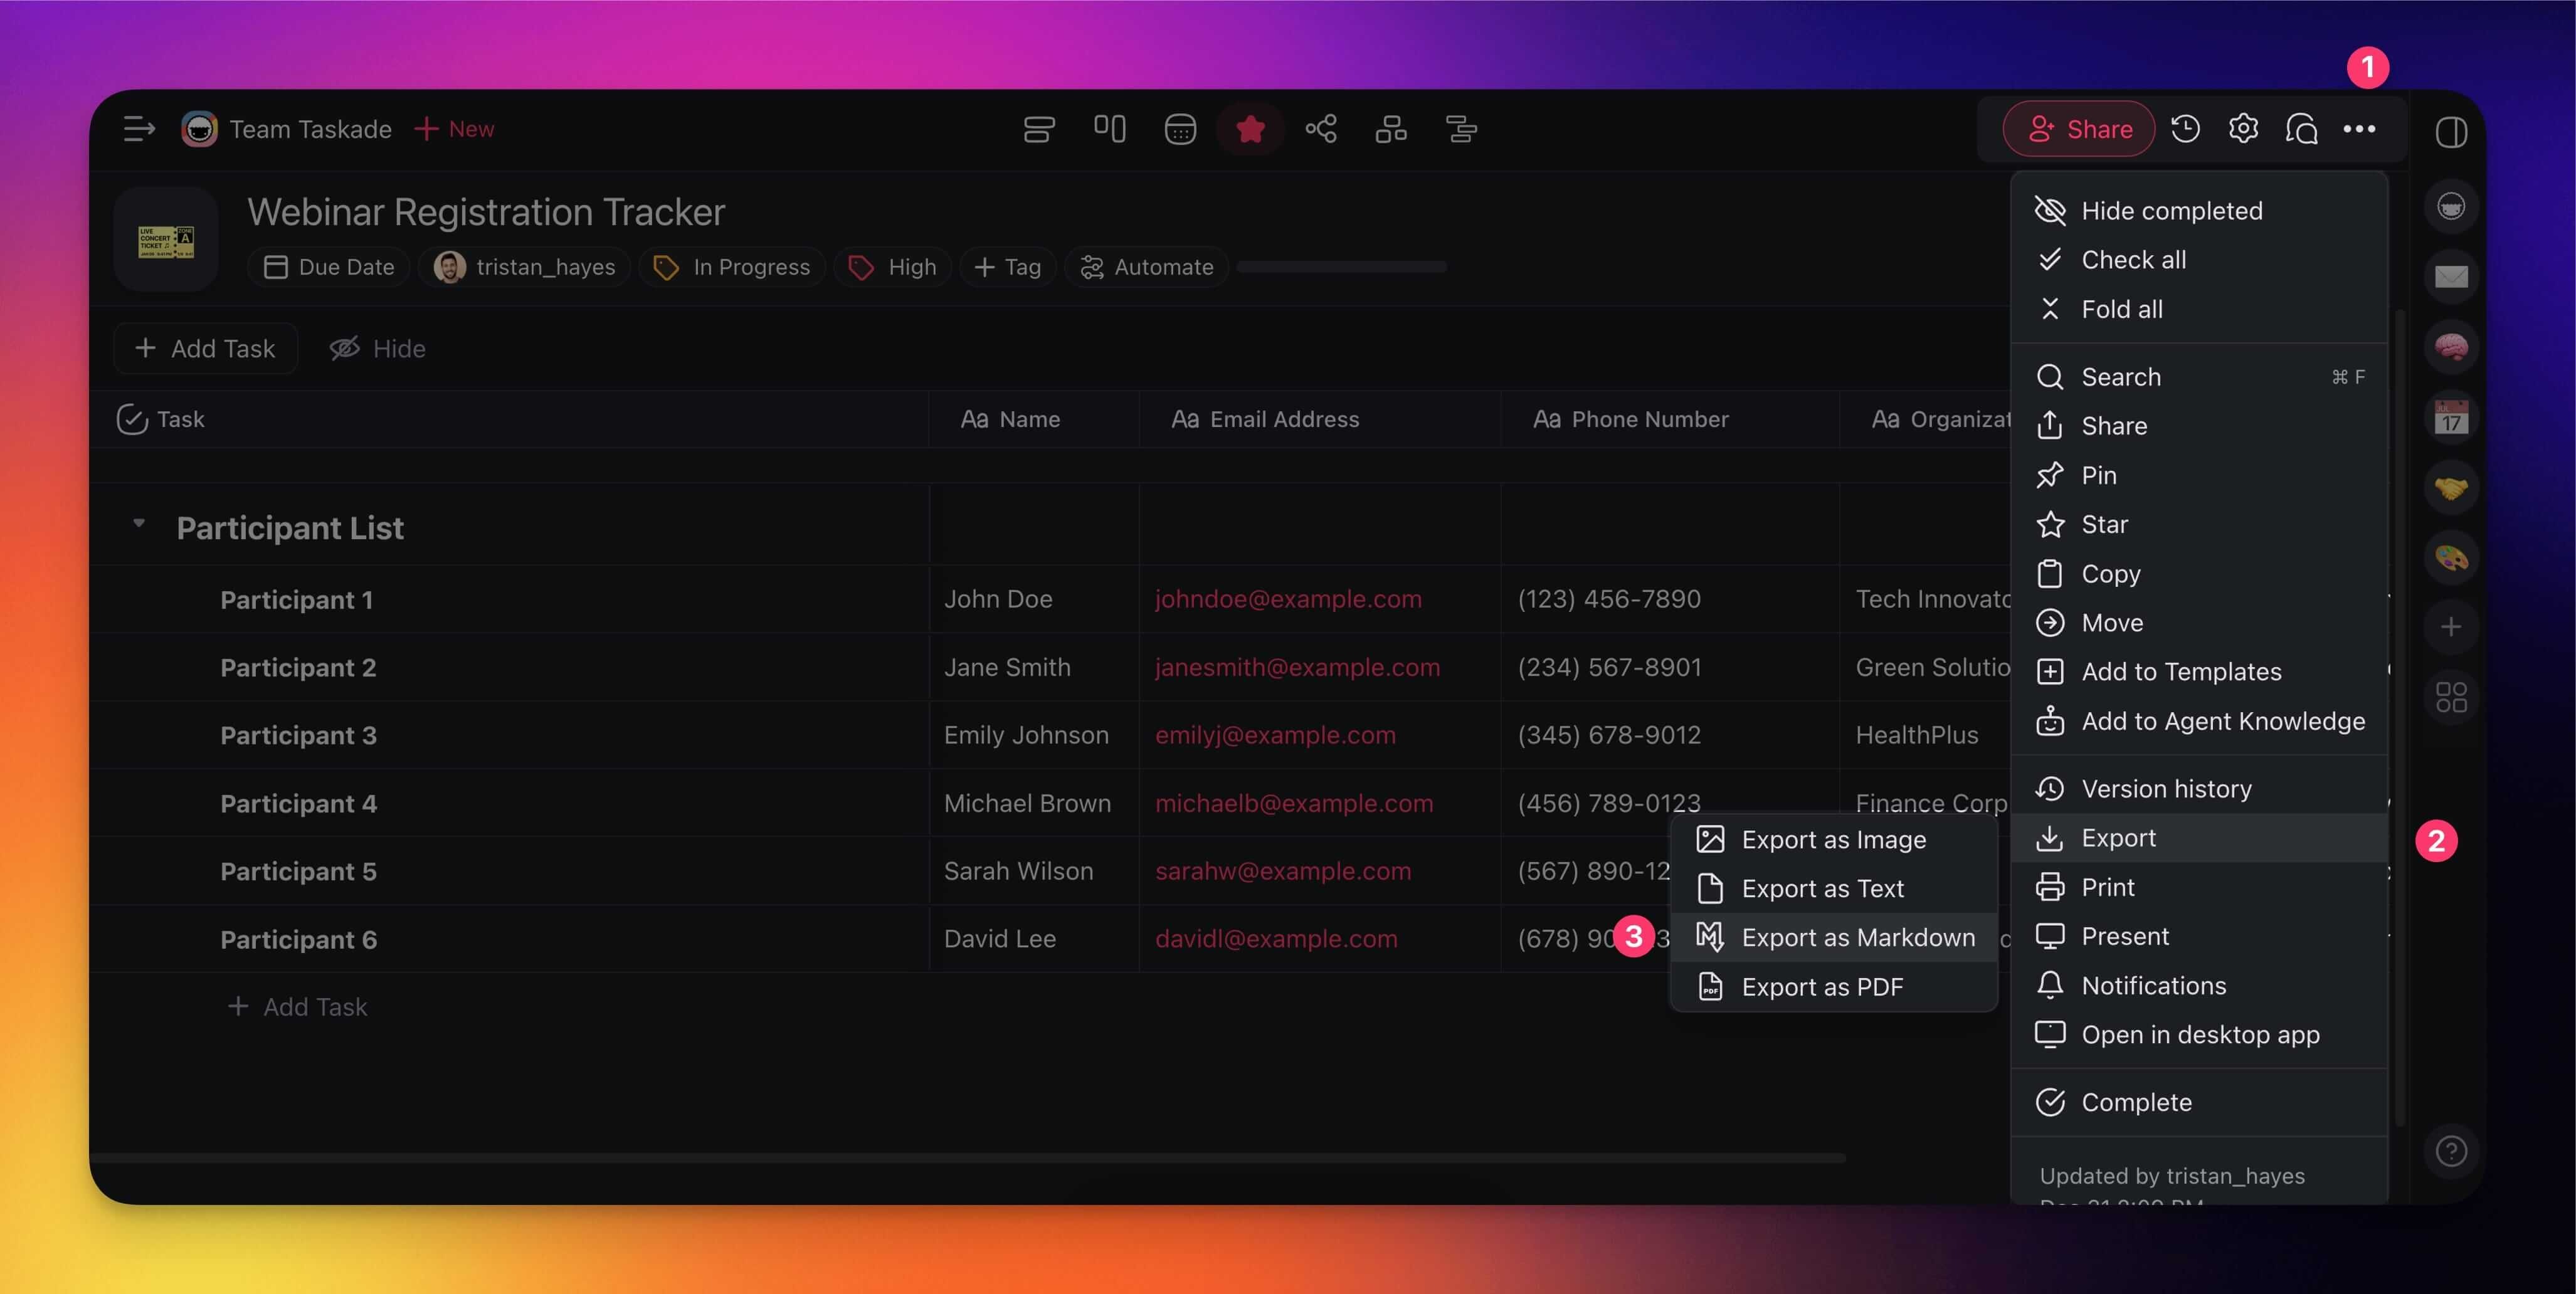Choose Export as PDF option
Viewport: 2576px width, 1294px height.
[x=1821, y=987]
